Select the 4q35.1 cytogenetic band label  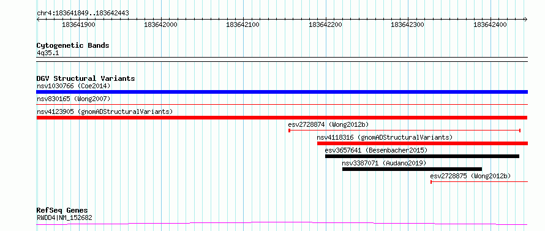[x=48, y=53]
